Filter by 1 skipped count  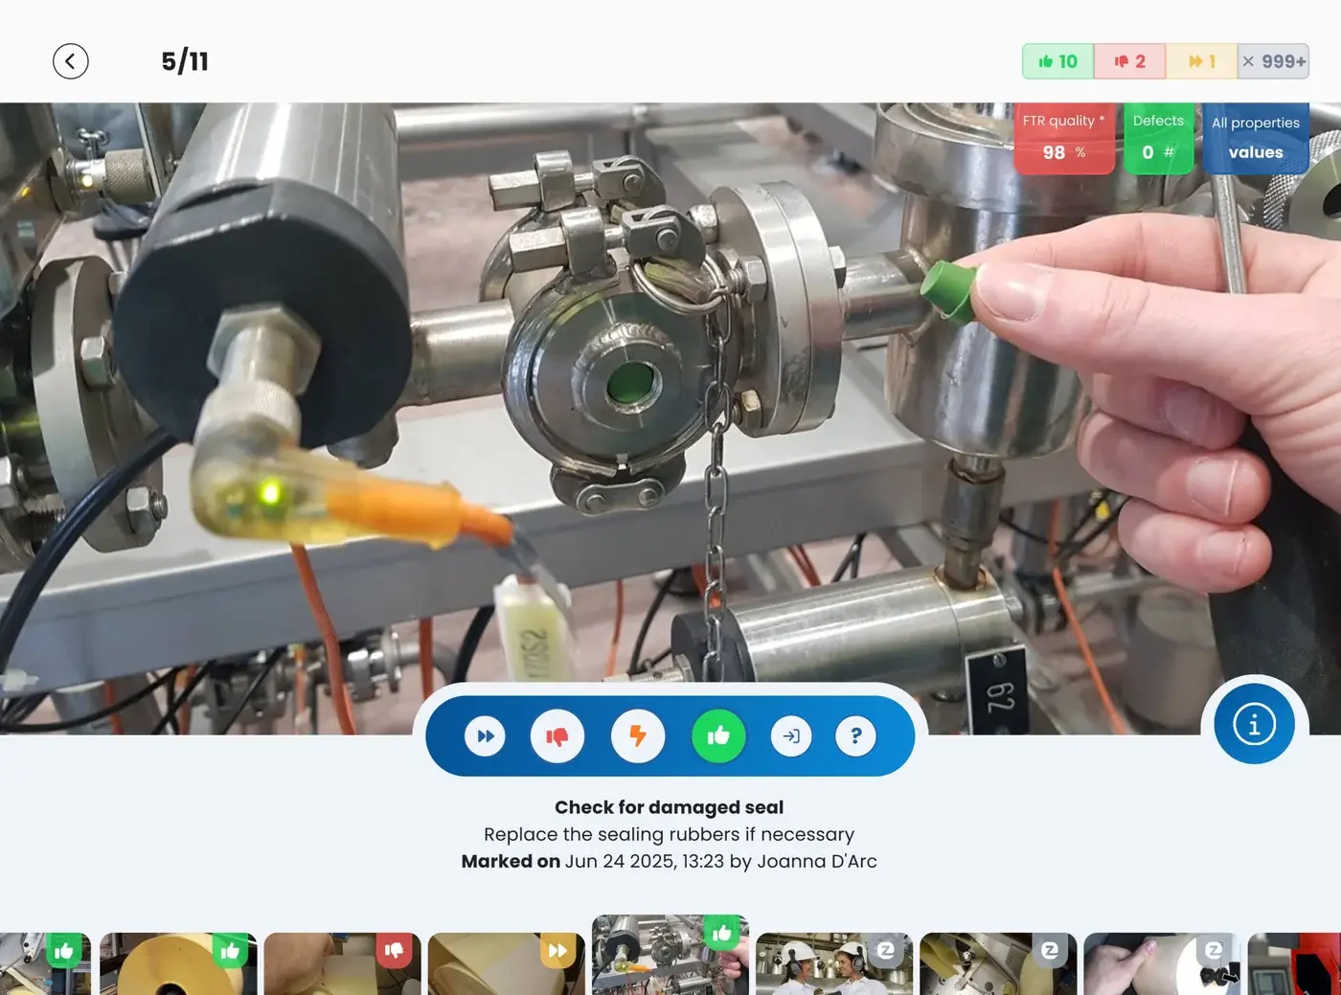1201,61
